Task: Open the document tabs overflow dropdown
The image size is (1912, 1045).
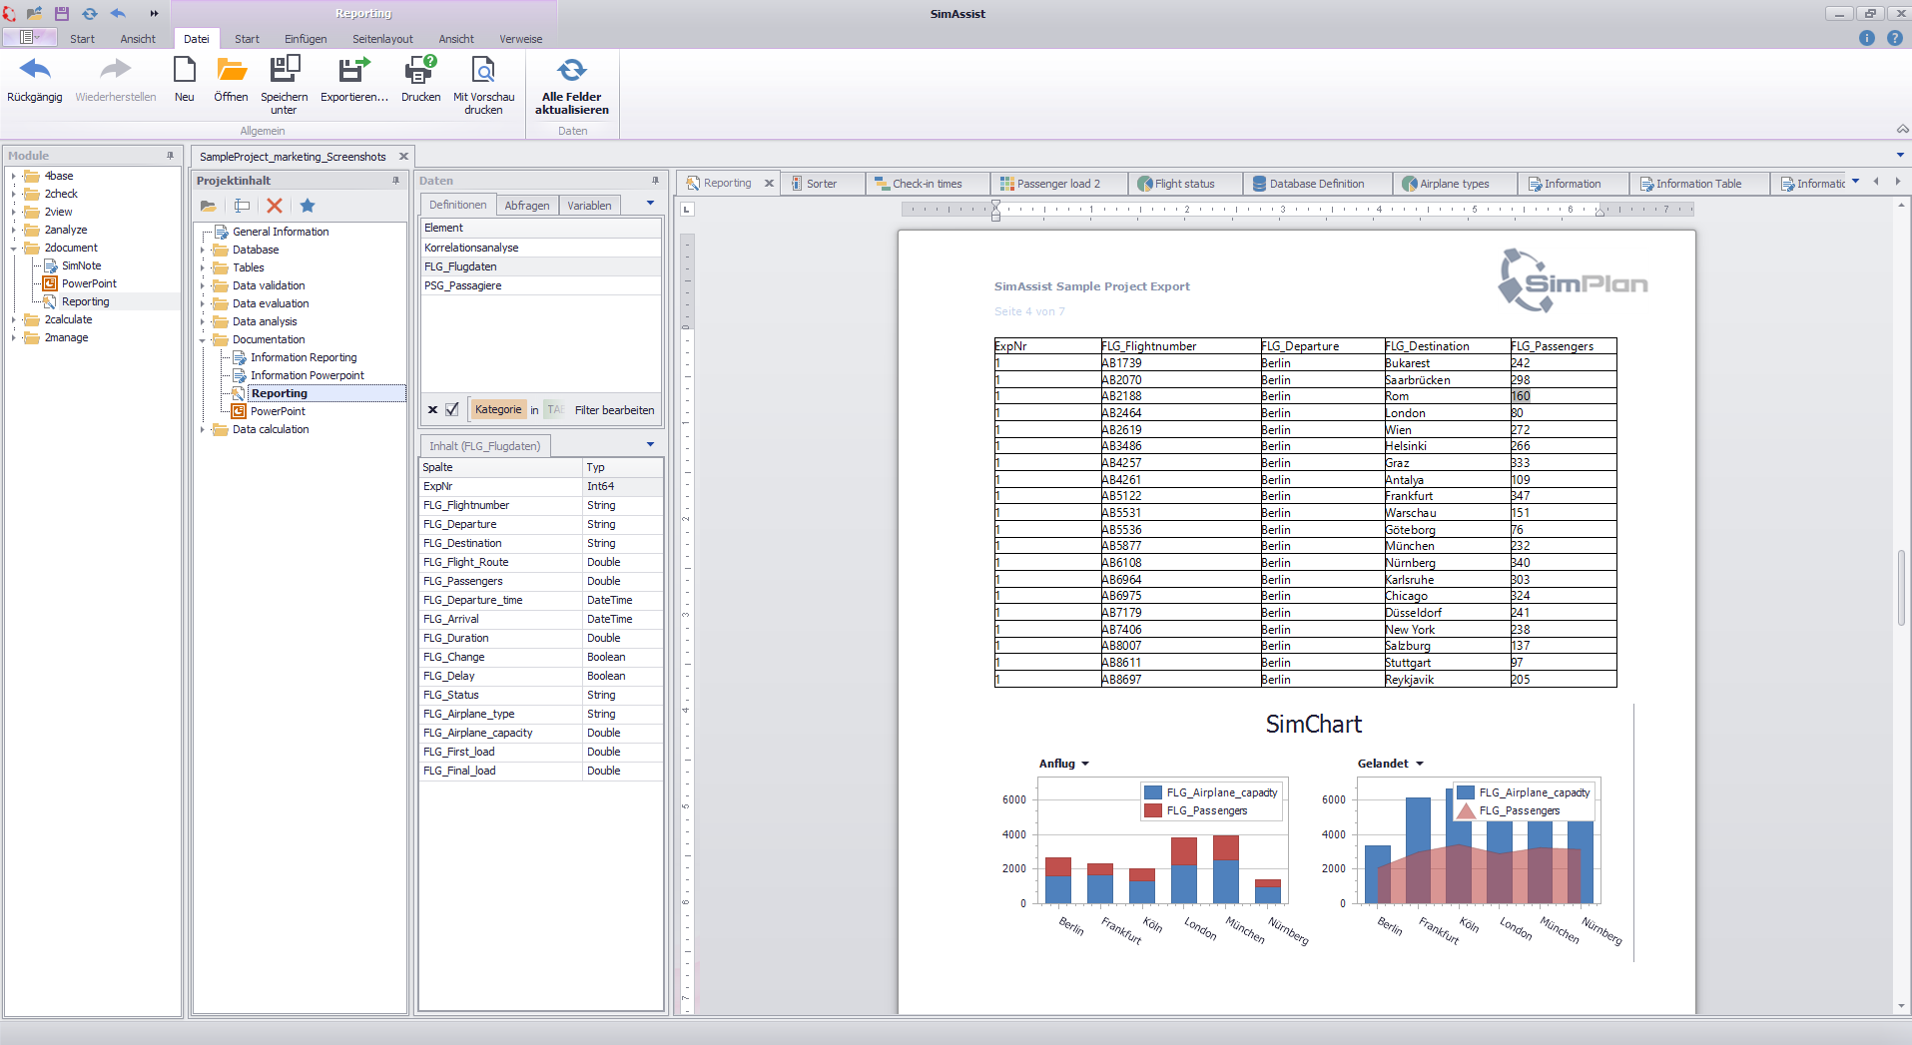Action: click(1855, 182)
